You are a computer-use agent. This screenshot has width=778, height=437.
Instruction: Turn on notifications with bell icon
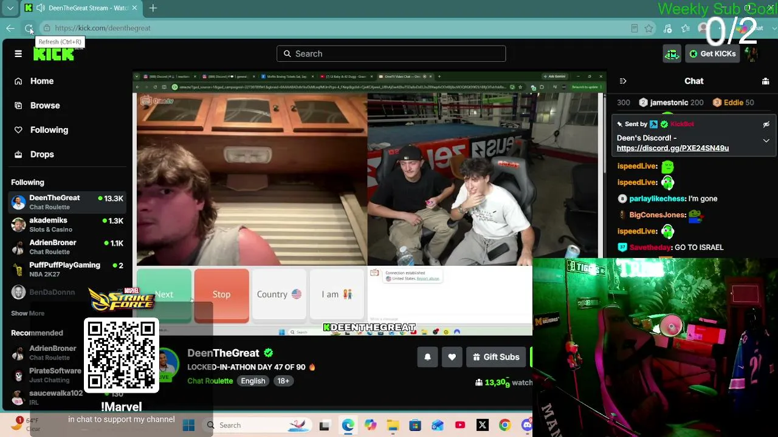point(427,357)
